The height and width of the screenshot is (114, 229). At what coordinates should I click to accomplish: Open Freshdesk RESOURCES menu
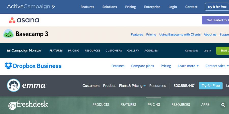pos(181,105)
